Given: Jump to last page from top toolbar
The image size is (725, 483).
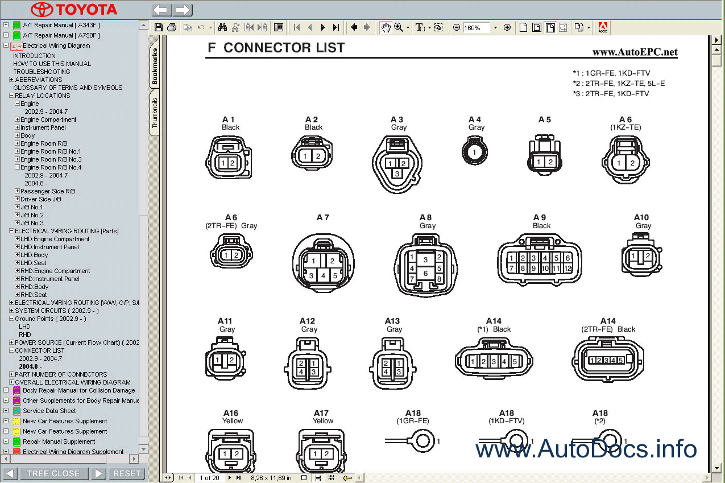Looking at the screenshot, I should [336, 27].
